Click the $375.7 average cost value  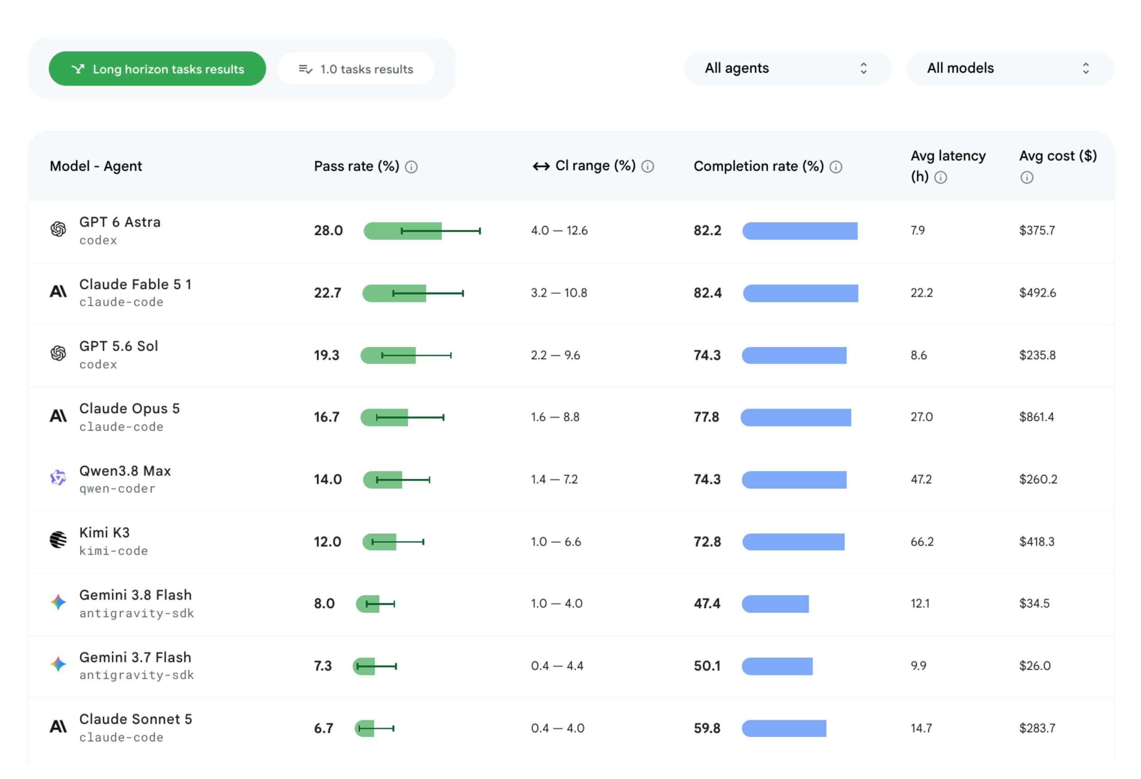pyautogui.click(x=1037, y=230)
